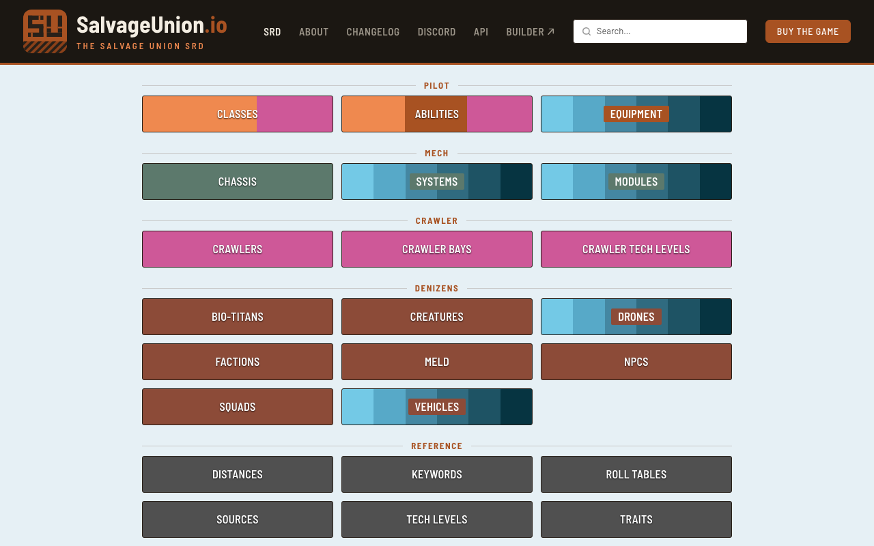Open the CHASSIS card
The height and width of the screenshot is (546, 874).
238,182
